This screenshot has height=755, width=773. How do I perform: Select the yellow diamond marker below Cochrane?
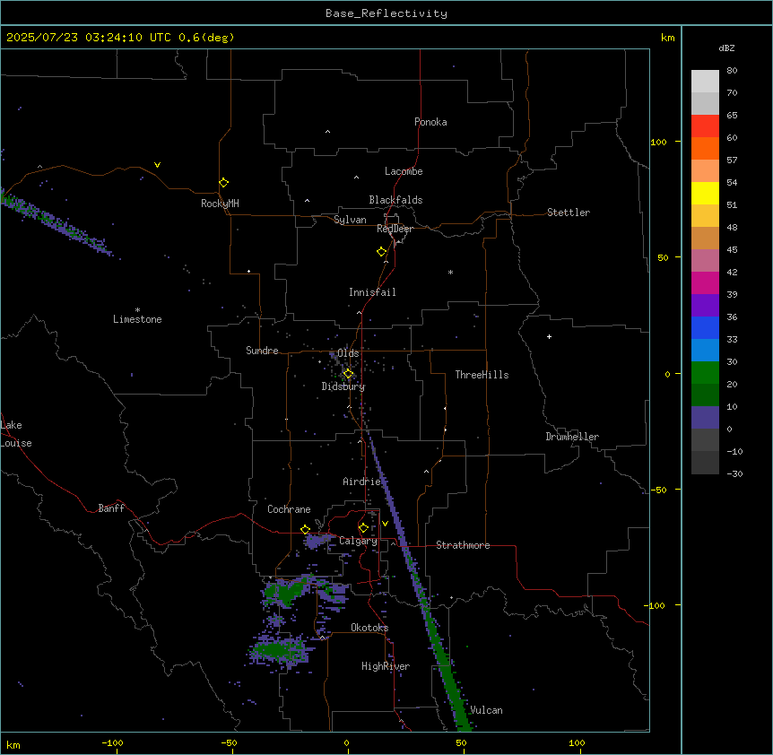[305, 529]
